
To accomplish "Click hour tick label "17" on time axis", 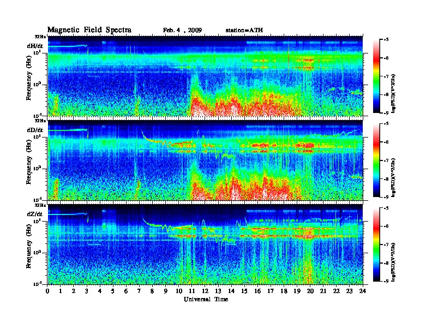I will pos(271,291).
